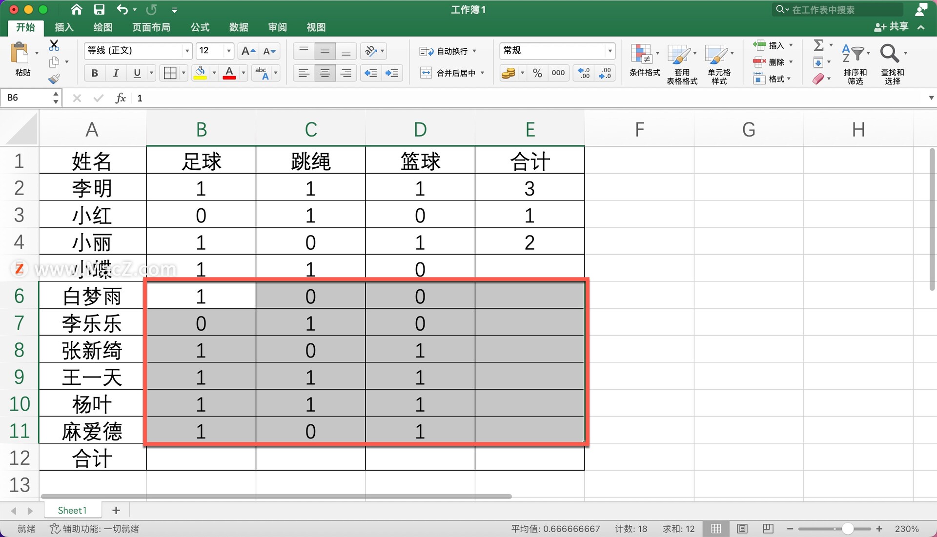Open font name dropdown 等线 (正文)
The image size is (937, 537).
click(187, 51)
